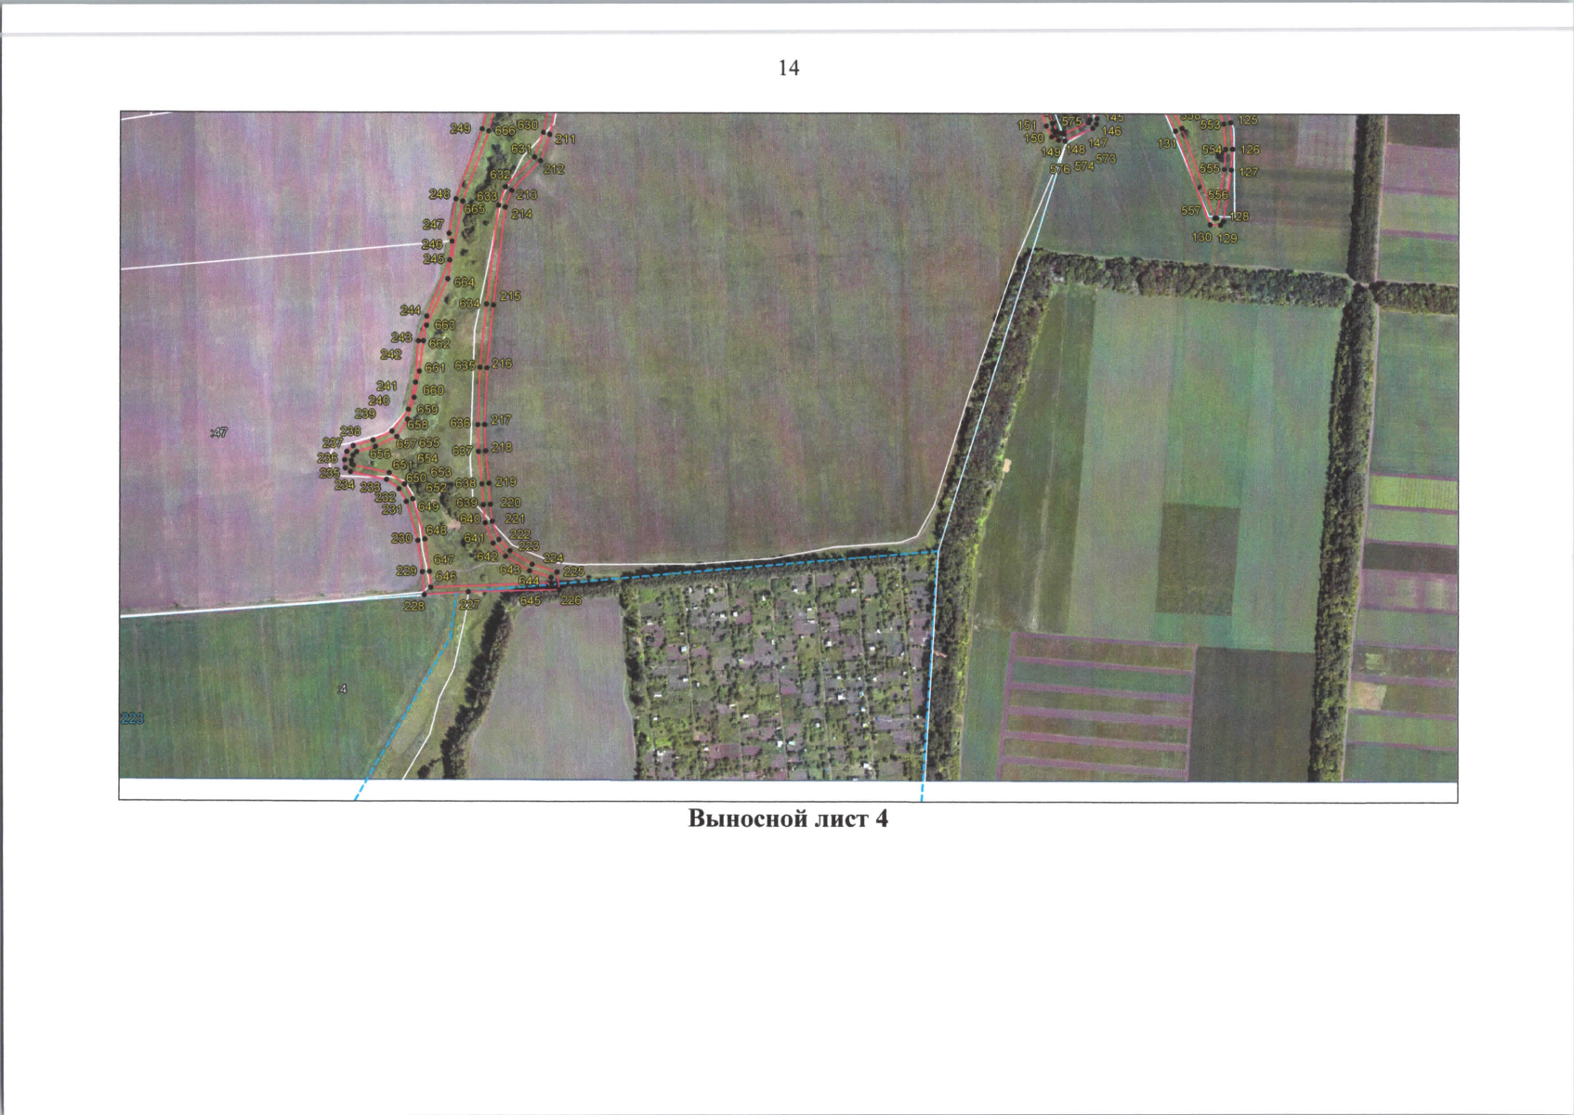This screenshot has width=1574, height=1115.
Task: Select point label 127 on the map
Action: click(1249, 173)
